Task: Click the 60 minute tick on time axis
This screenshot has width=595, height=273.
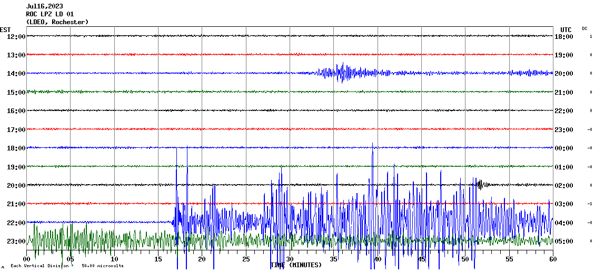Action: pos(552,259)
